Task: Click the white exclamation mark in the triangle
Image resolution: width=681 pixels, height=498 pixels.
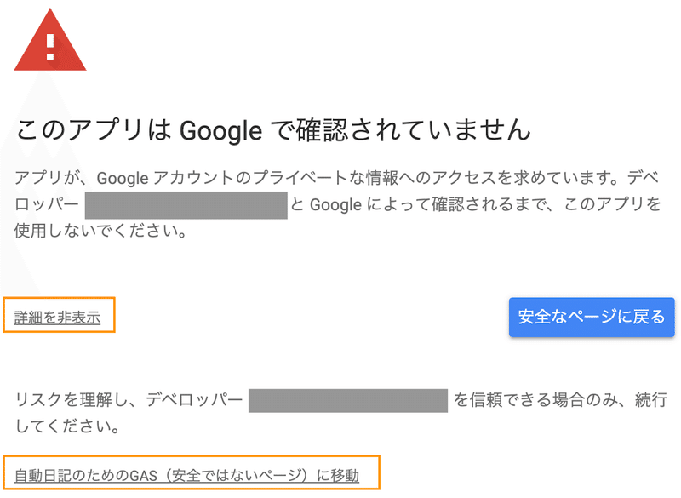Action: [50, 47]
